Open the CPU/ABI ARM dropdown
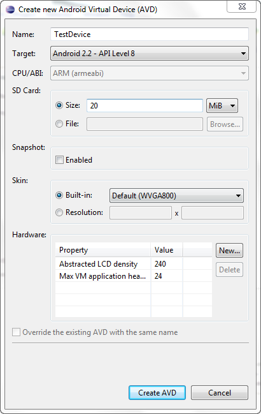Image resolution: width=261 pixels, height=414 pixels. [x=150, y=73]
